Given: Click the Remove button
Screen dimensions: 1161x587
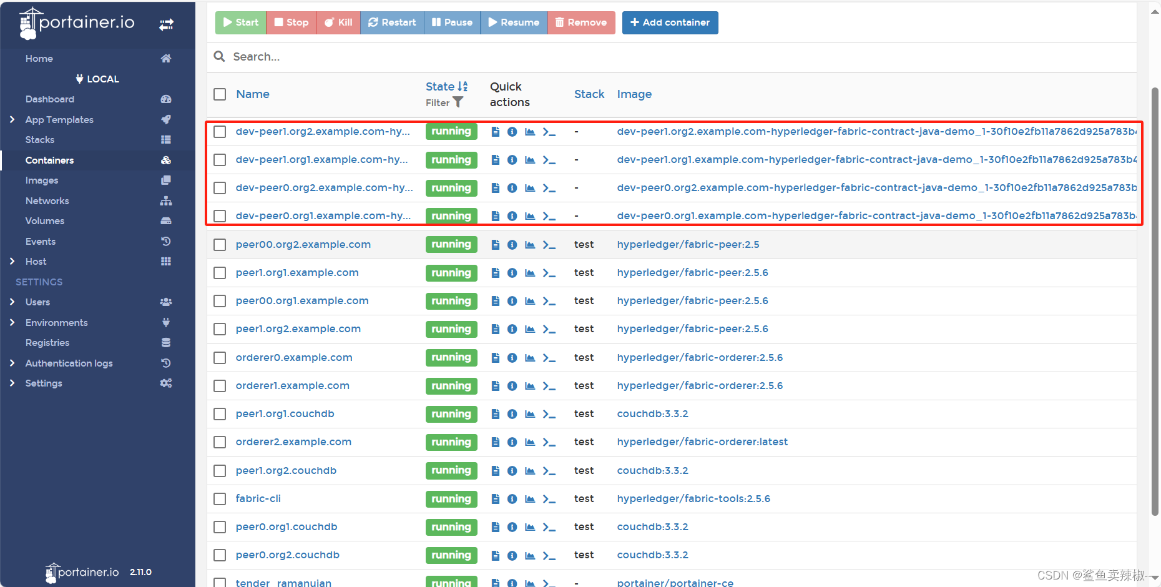Looking at the screenshot, I should 581,22.
